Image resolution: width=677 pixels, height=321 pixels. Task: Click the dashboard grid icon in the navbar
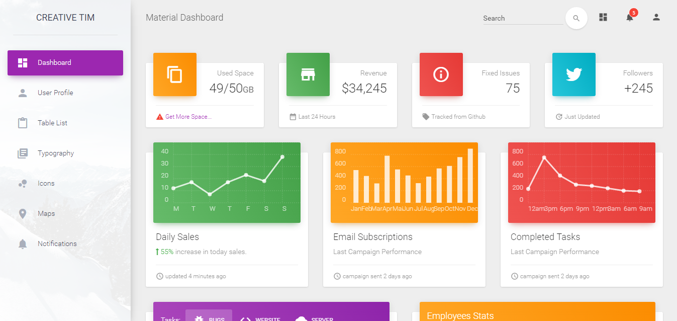coord(603,17)
